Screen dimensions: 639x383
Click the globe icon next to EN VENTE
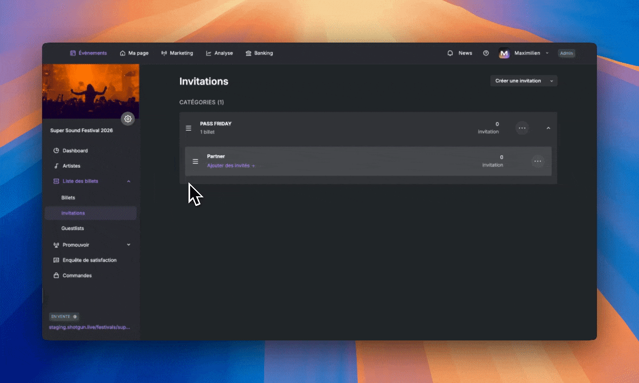click(x=75, y=317)
